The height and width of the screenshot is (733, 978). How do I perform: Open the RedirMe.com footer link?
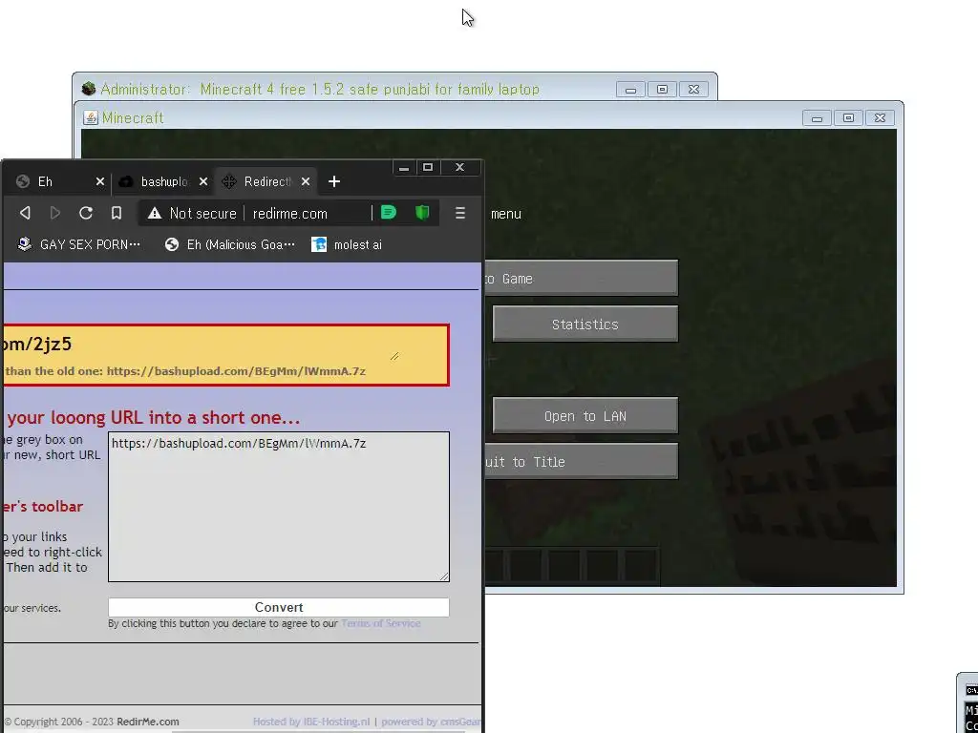pyautogui.click(x=148, y=722)
